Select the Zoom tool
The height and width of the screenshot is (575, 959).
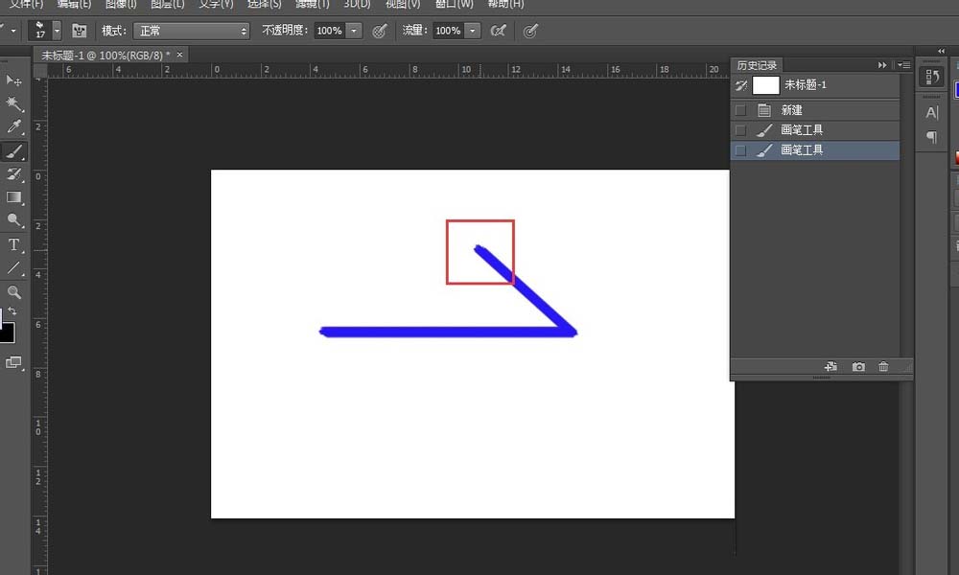click(x=13, y=291)
